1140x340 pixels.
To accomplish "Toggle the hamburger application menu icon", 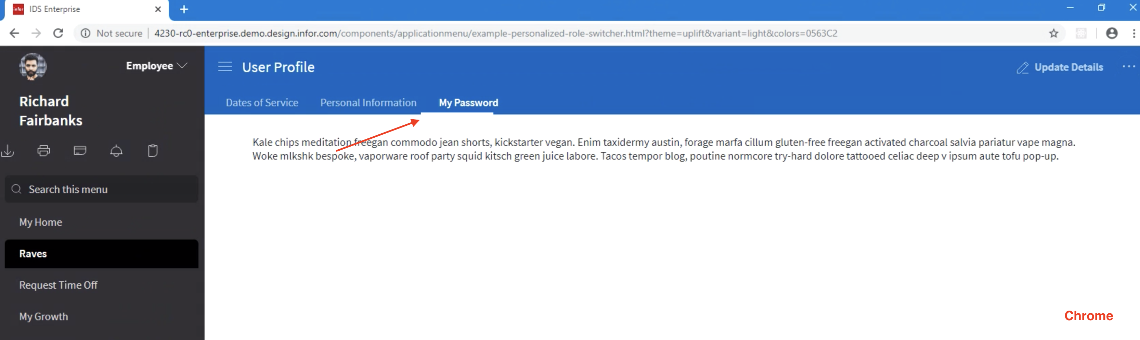I will coord(225,67).
